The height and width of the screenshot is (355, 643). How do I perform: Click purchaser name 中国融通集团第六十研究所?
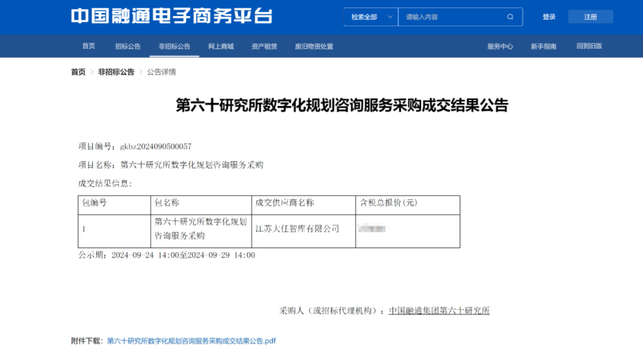[x=439, y=311]
